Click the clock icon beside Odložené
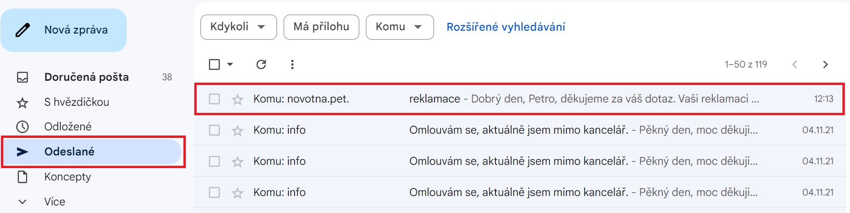The width and height of the screenshot is (850, 213). 22,127
